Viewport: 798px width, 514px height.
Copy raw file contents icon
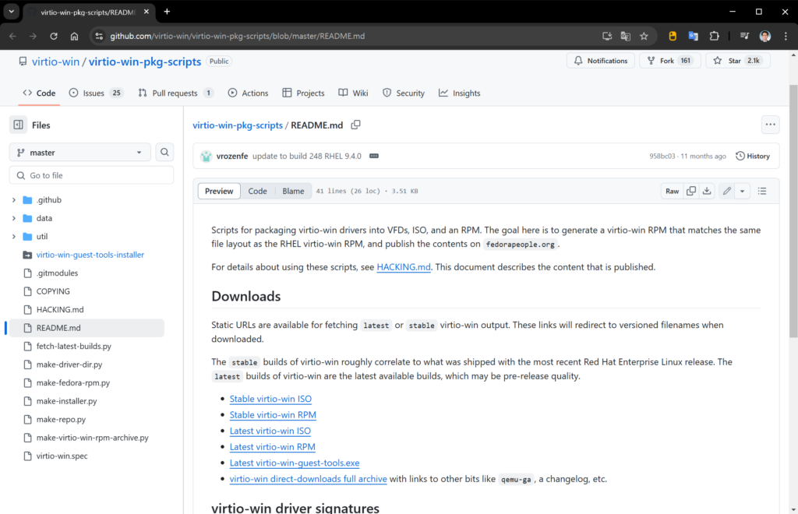(x=691, y=191)
